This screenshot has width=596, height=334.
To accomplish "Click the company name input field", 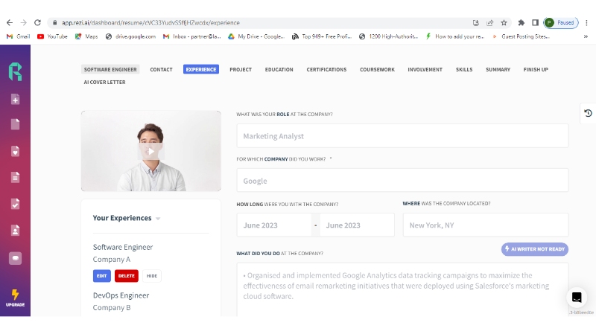I will click(x=402, y=181).
